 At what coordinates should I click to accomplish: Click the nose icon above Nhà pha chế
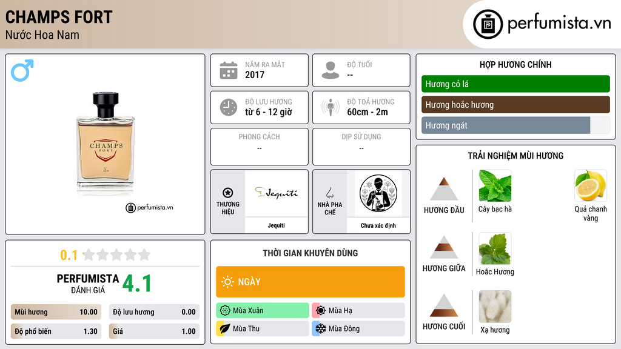click(x=329, y=193)
